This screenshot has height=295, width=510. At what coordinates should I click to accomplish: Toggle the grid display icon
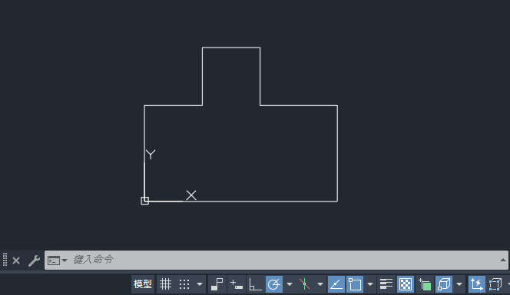pos(165,284)
